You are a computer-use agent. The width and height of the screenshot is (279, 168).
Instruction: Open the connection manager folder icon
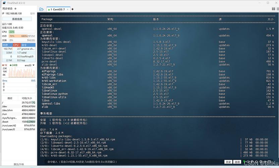(42, 9)
